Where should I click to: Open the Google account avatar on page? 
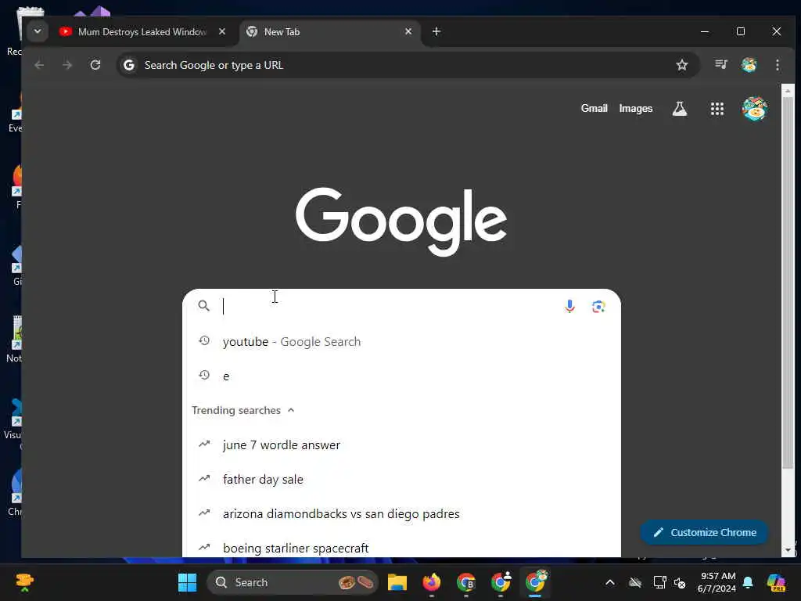point(755,108)
